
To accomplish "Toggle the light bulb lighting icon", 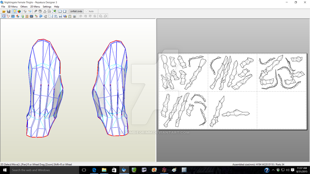I will [x=15, y=11].
